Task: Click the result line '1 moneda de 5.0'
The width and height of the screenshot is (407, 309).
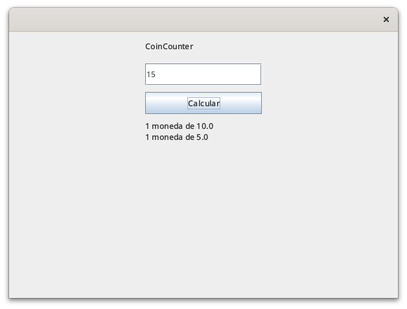Action: [x=176, y=137]
